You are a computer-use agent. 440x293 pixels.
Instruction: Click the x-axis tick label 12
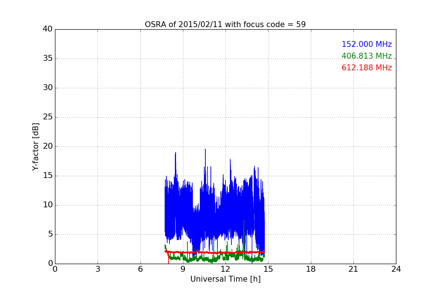click(225, 269)
